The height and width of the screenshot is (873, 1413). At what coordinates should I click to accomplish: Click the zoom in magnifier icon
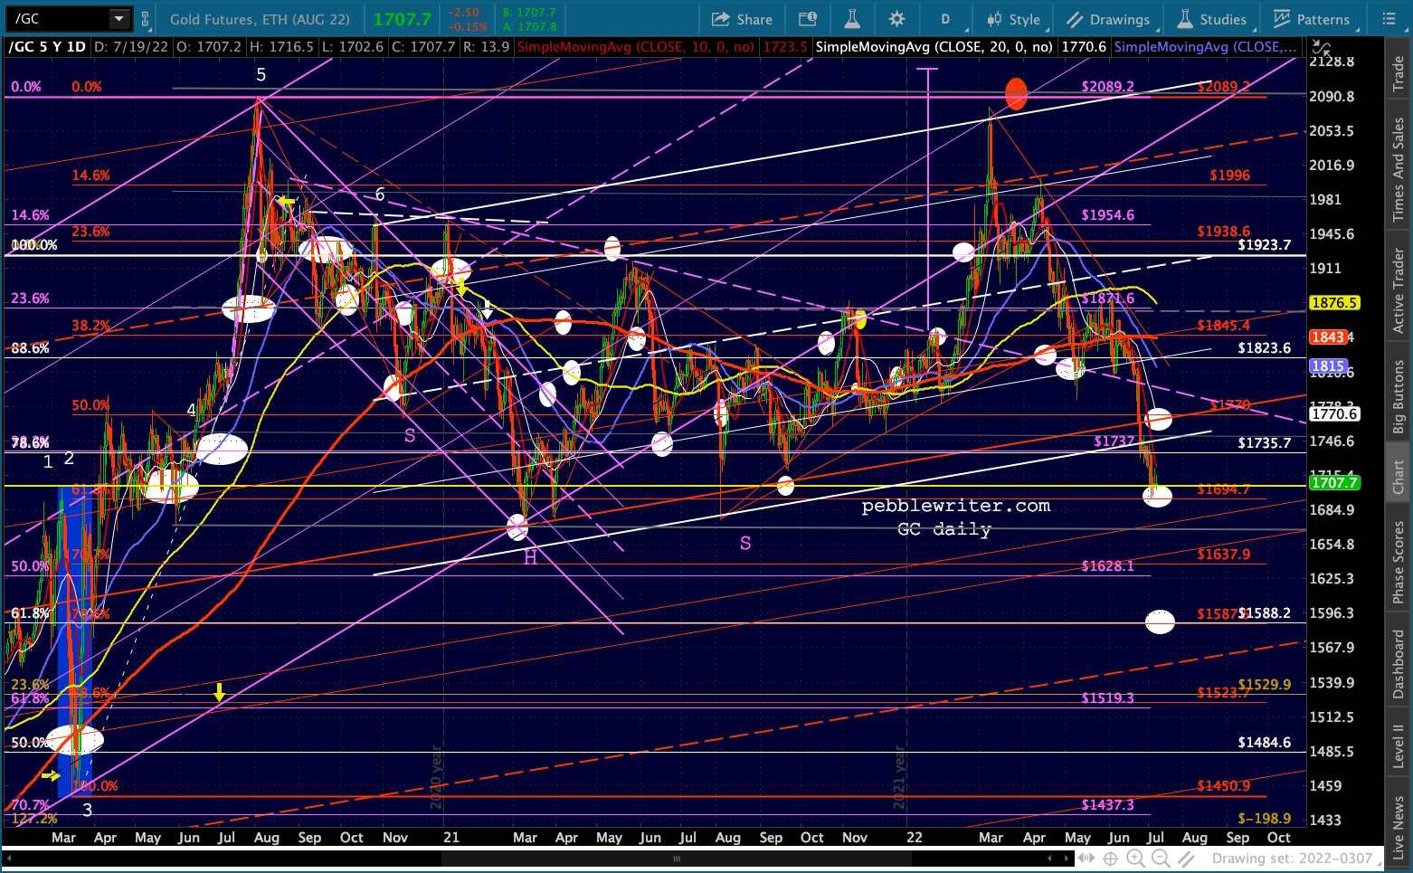(x=1135, y=859)
